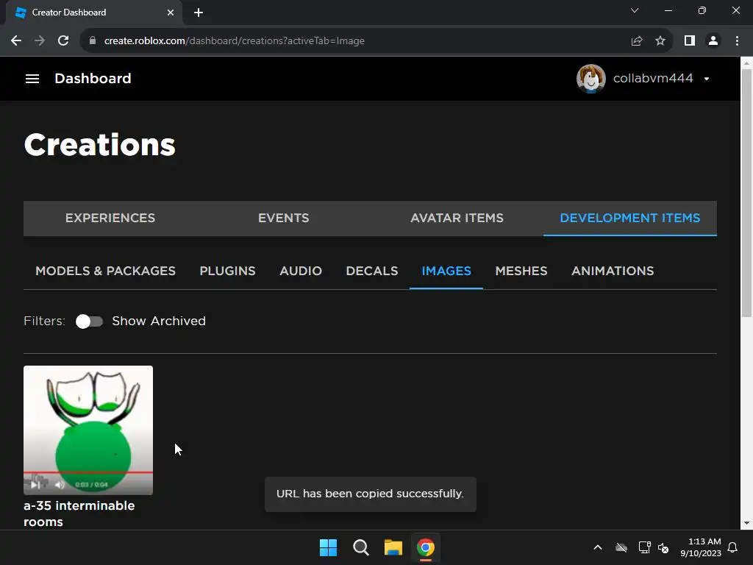Click the Chrome taskbar icon
The height and width of the screenshot is (565, 753).
[426, 547]
